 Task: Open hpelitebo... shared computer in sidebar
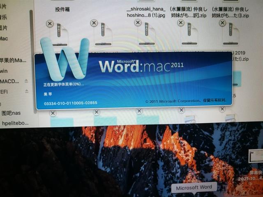[15, 123]
